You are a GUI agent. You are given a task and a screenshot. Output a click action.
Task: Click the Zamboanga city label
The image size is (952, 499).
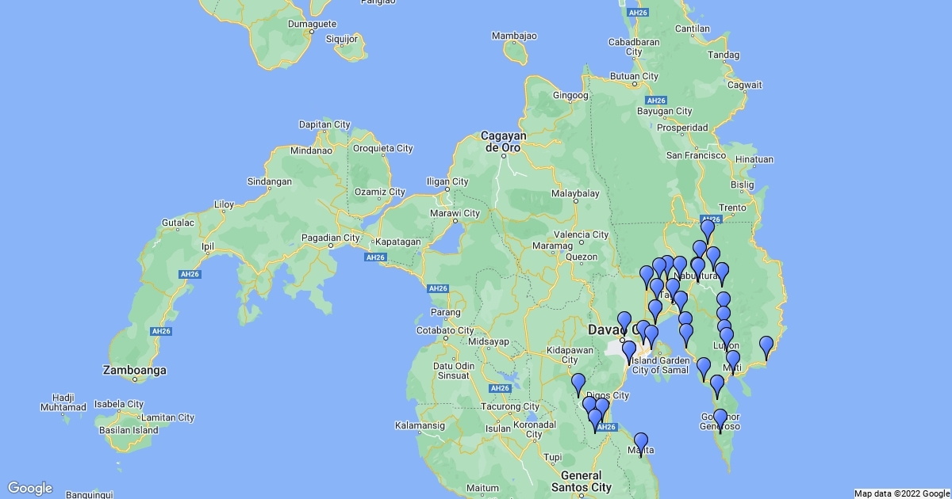click(135, 370)
